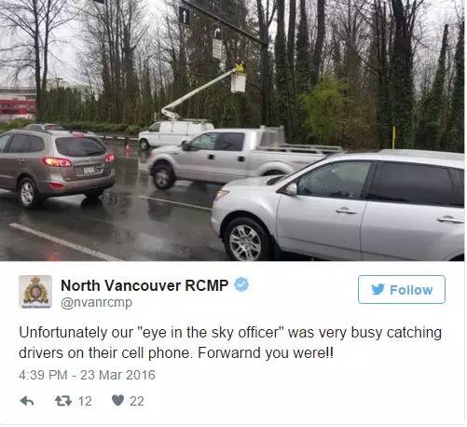The image size is (467, 427).
Task: Click the straight-arrow lane sign in the photo
Action: click(185, 15)
